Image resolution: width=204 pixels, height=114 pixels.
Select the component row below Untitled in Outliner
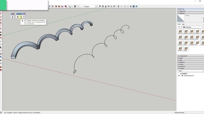coord(189,76)
